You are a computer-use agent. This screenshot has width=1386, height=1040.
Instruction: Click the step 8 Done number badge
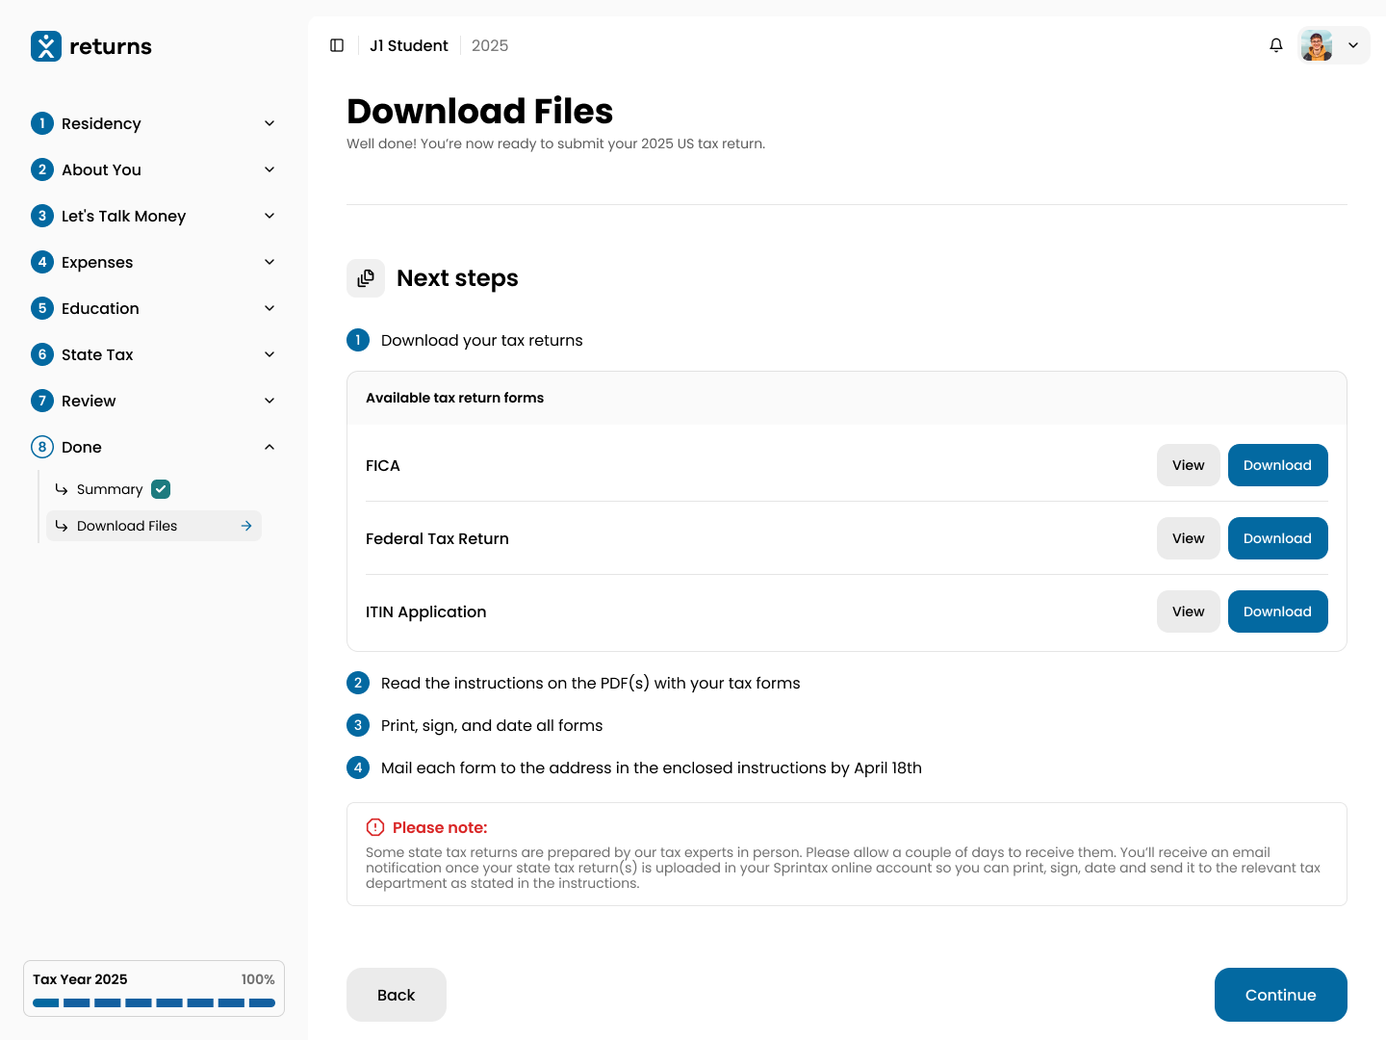click(42, 447)
